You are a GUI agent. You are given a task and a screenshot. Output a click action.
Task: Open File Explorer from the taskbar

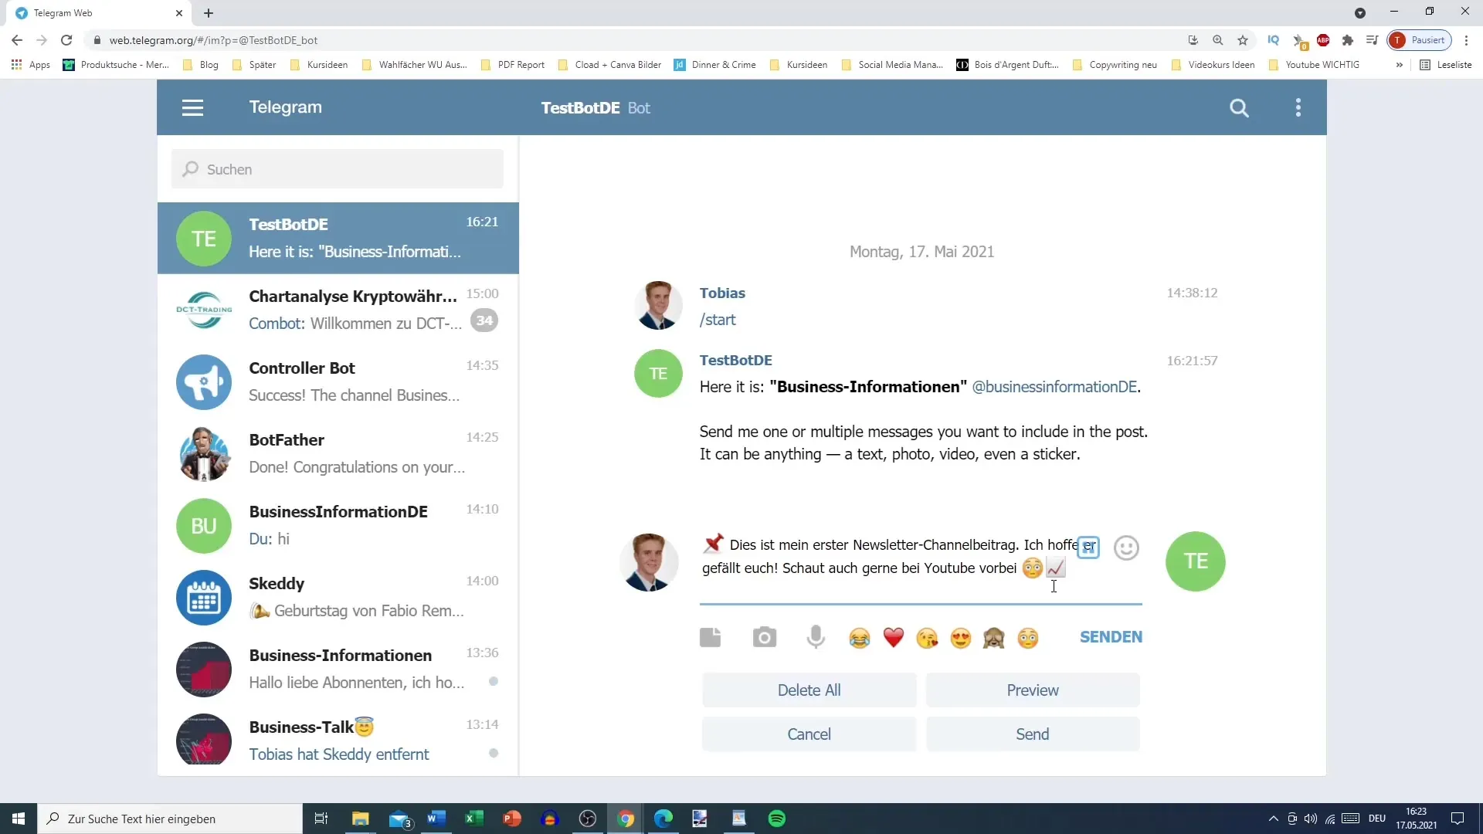point(361,819)
